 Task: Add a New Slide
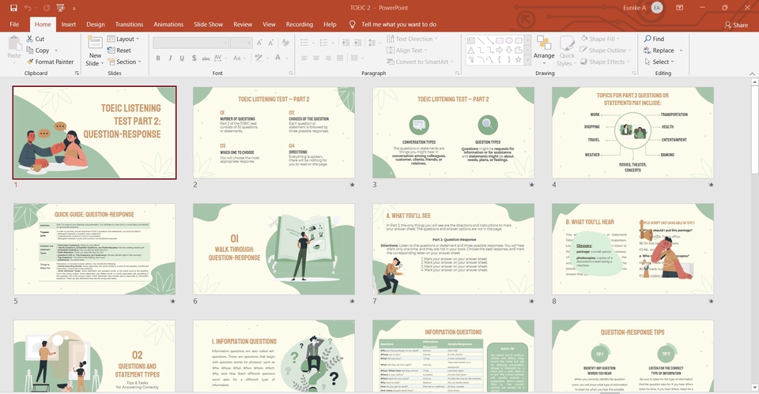coord(95,51)
